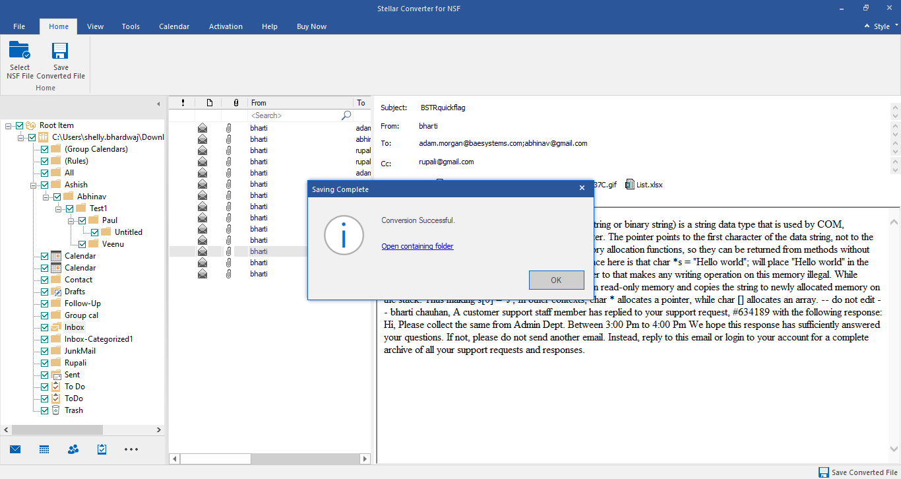Open the Buy Now tab
The width and height of the screenshot is (901, 479).
coord(311,26)
